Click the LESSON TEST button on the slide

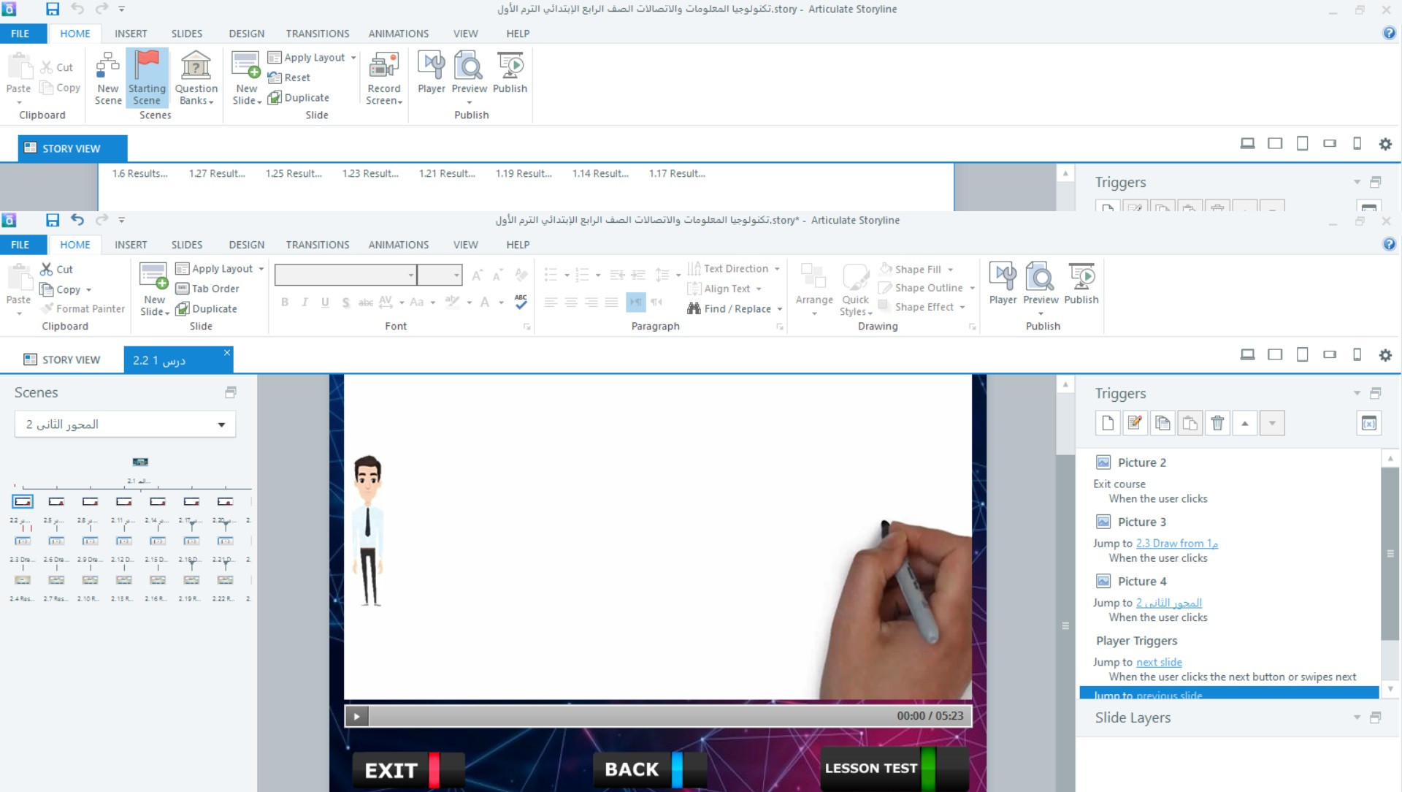895,768
